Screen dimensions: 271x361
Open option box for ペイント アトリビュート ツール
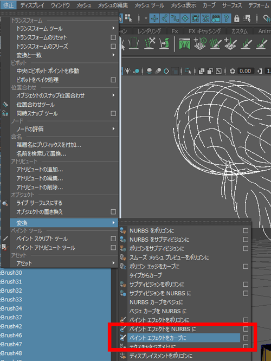pyautogui.click(x=113, y=248)
